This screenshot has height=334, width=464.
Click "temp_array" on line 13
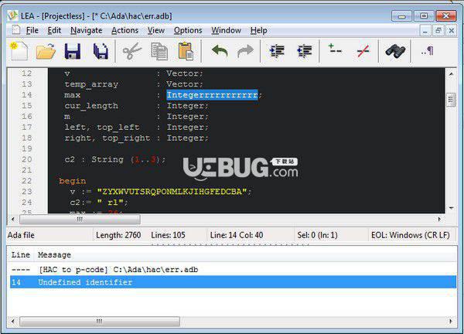pos(91,84)
